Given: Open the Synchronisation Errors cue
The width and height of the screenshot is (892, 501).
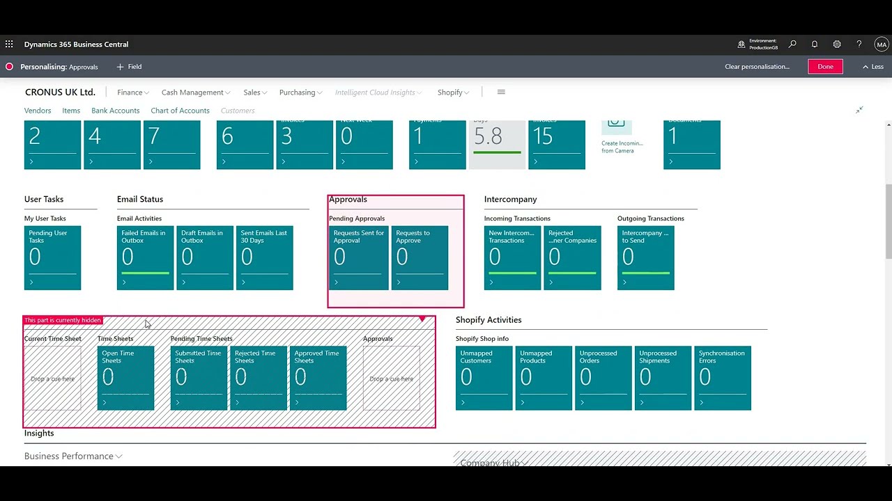Looking at the screenshot, I should pos(723,379).
